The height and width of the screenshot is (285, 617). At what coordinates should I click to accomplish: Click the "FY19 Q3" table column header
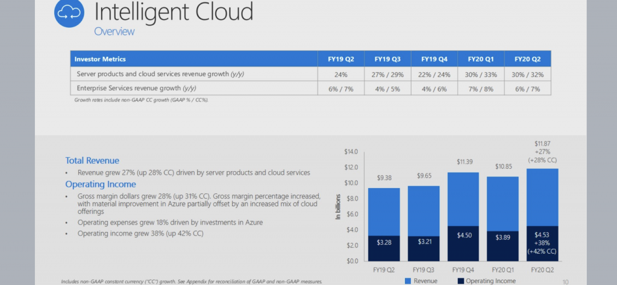[x=387, y=59]
